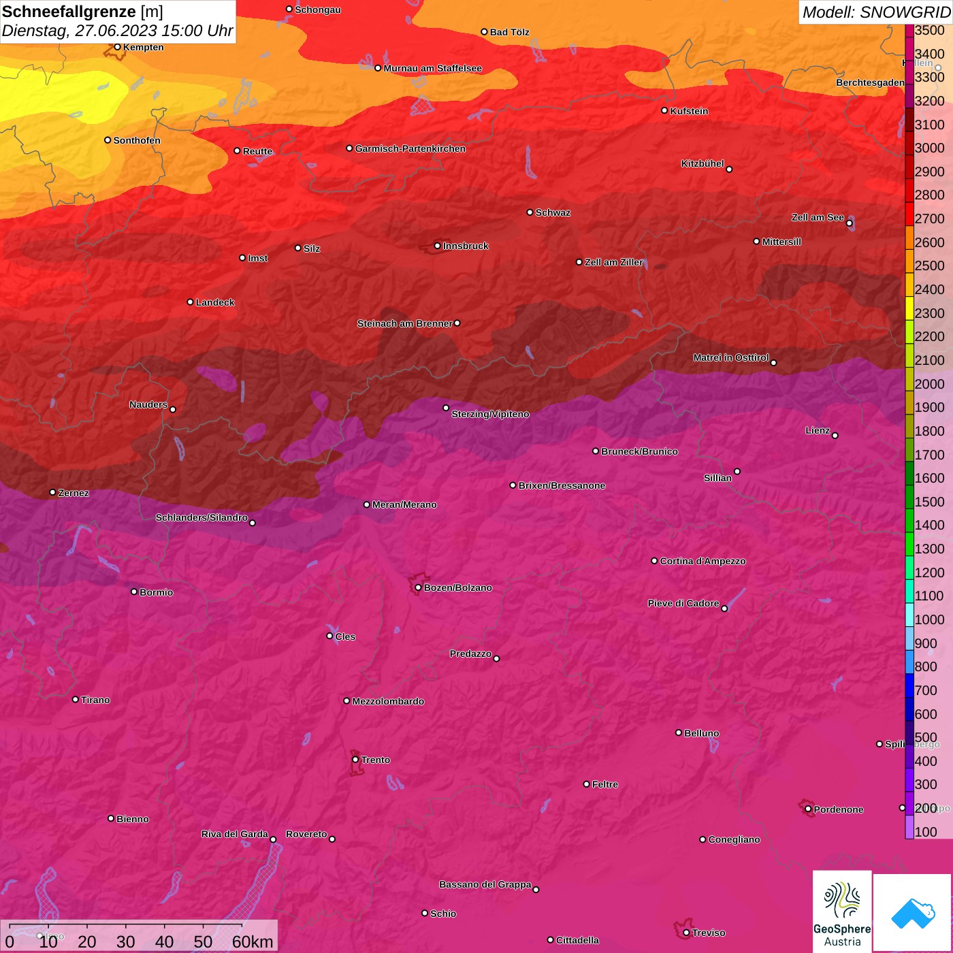Select the Trento city label
The height and width of the screenshot is (953, 953).
pos(376,760)
